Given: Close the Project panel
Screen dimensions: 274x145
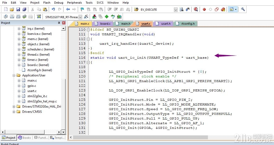Looking at the screenshot, I should [64, 23].
